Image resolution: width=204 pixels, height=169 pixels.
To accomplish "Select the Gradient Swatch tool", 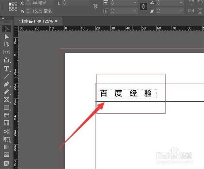I will coord(6,147).
